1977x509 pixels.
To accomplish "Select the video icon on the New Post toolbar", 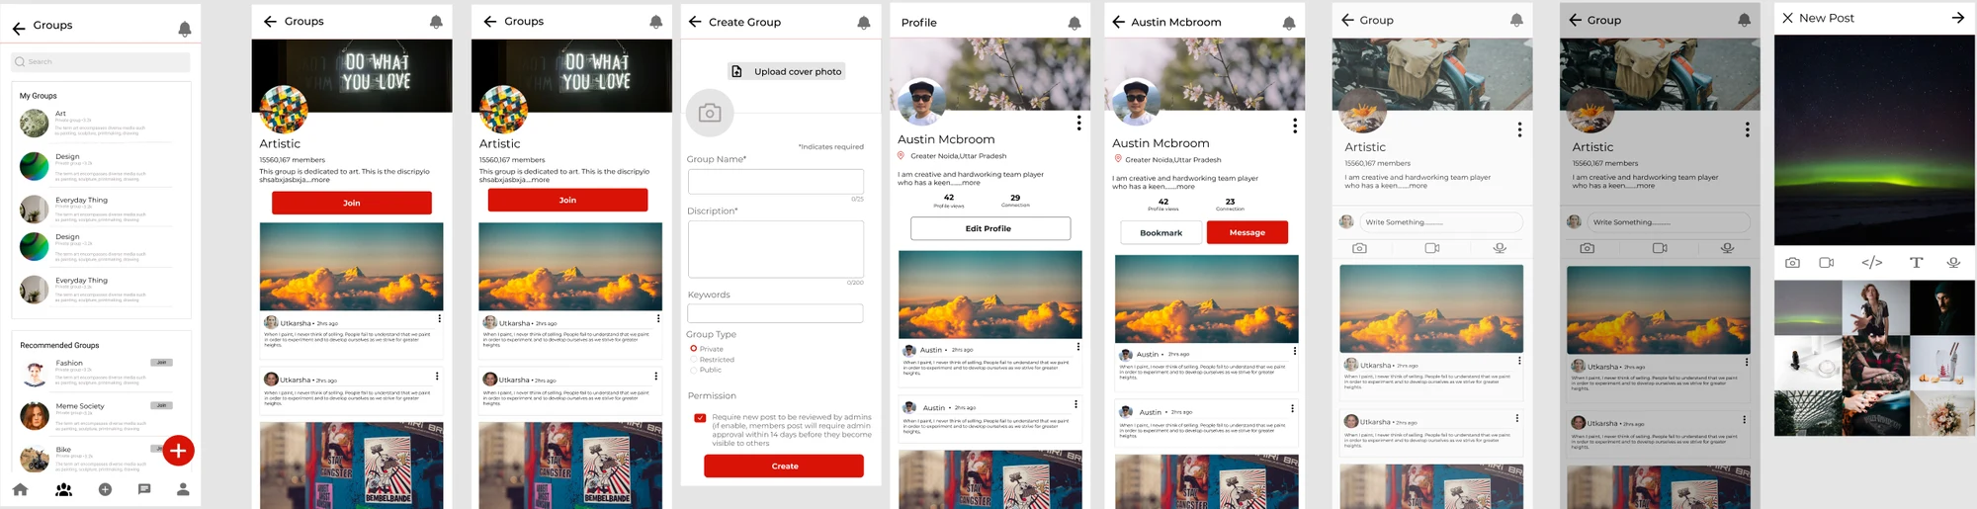I will (1827, 263).
